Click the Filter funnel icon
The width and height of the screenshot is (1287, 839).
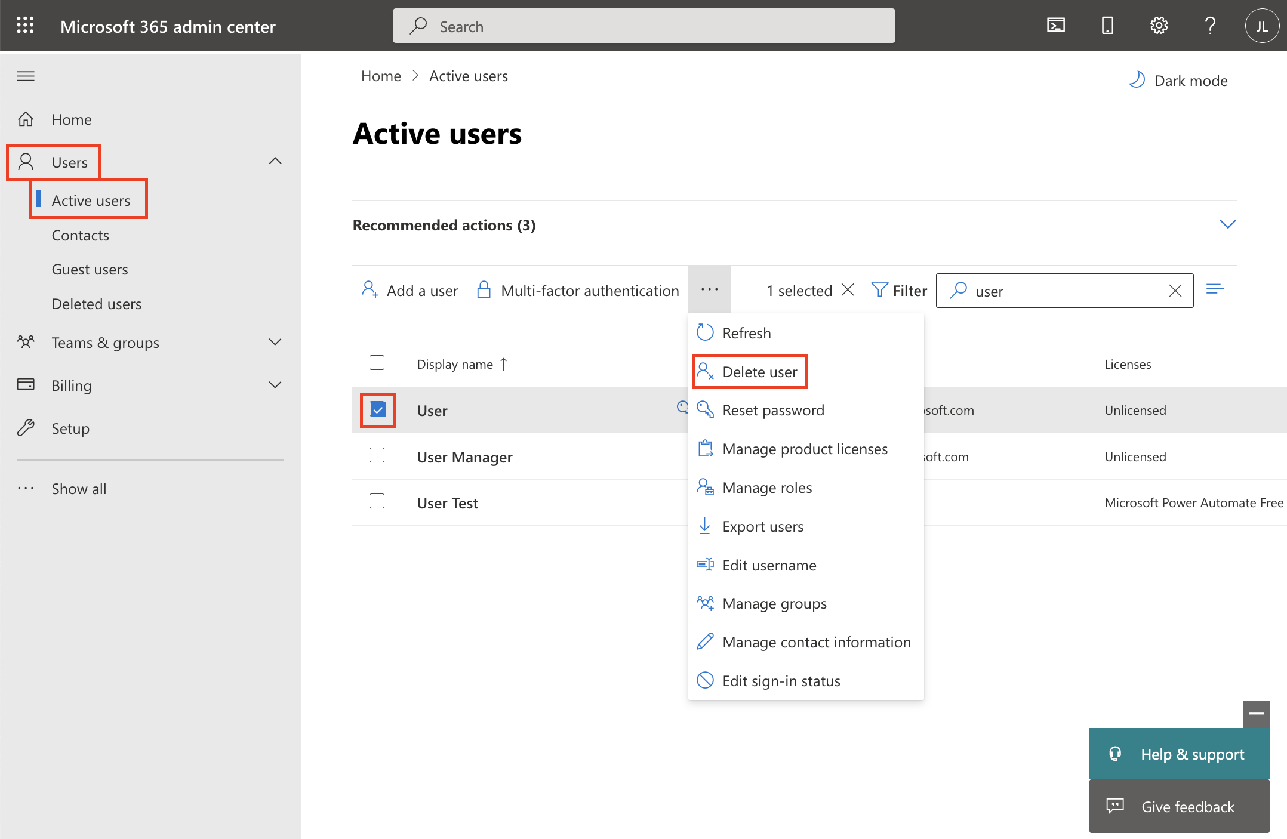click(x=879, y=289)
